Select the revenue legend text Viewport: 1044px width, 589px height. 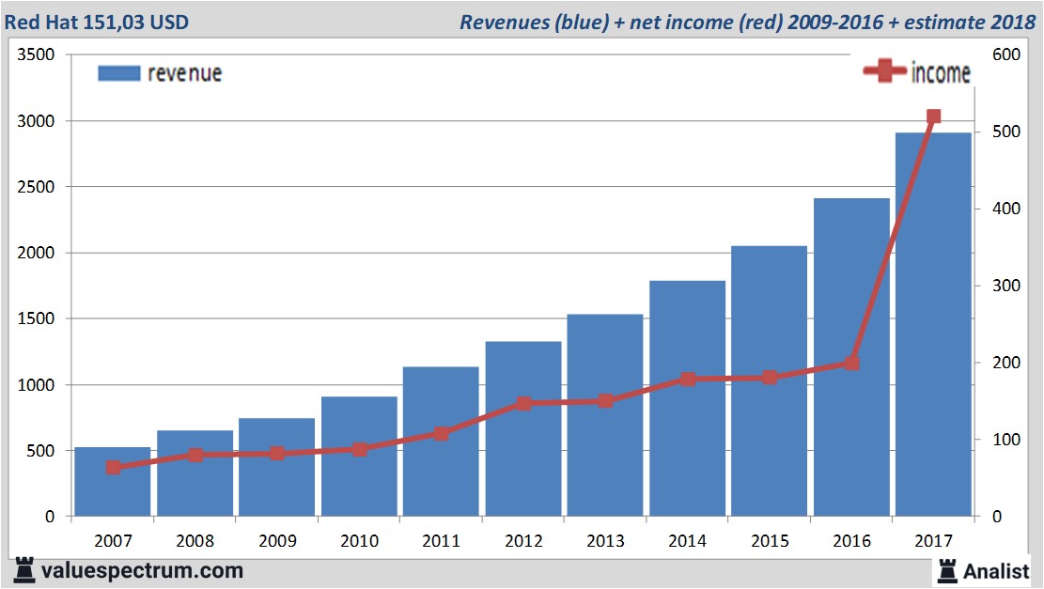tap(184, 73)
